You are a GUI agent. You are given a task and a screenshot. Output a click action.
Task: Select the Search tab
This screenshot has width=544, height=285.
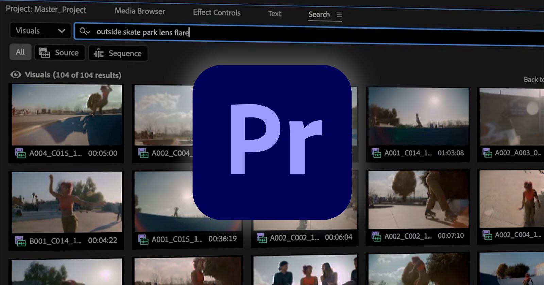point(319,15)
